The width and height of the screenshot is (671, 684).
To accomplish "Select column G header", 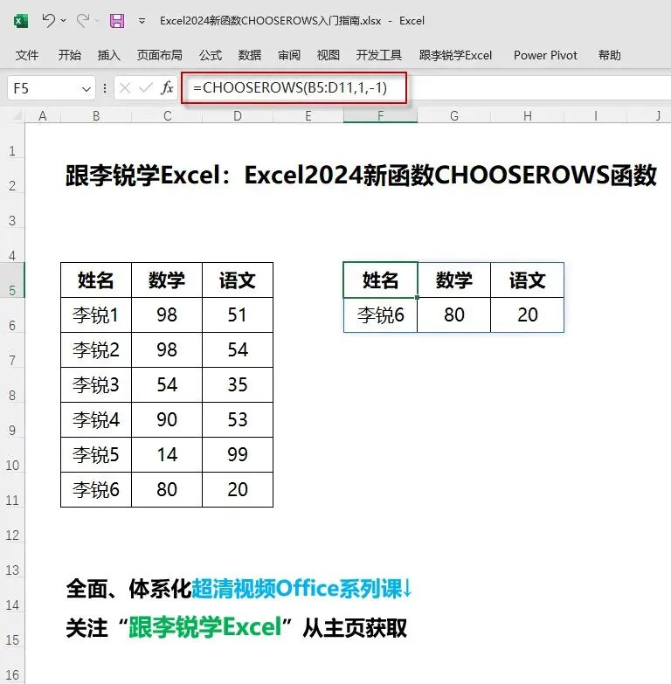I will [454, 115].
